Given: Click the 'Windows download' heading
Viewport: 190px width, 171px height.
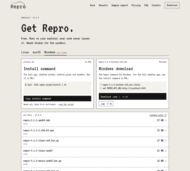Looking at the screenshot, I should [x=116, y=69].
